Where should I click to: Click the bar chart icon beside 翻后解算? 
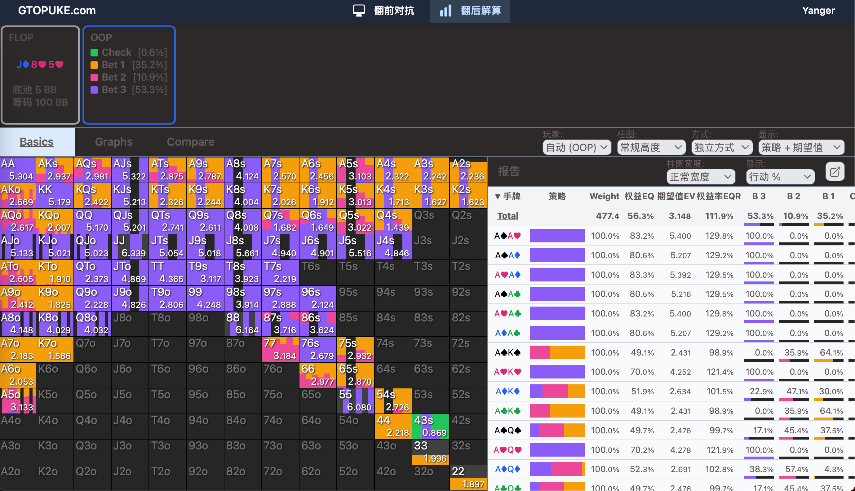pyautogui.click(x=446, y=11)
